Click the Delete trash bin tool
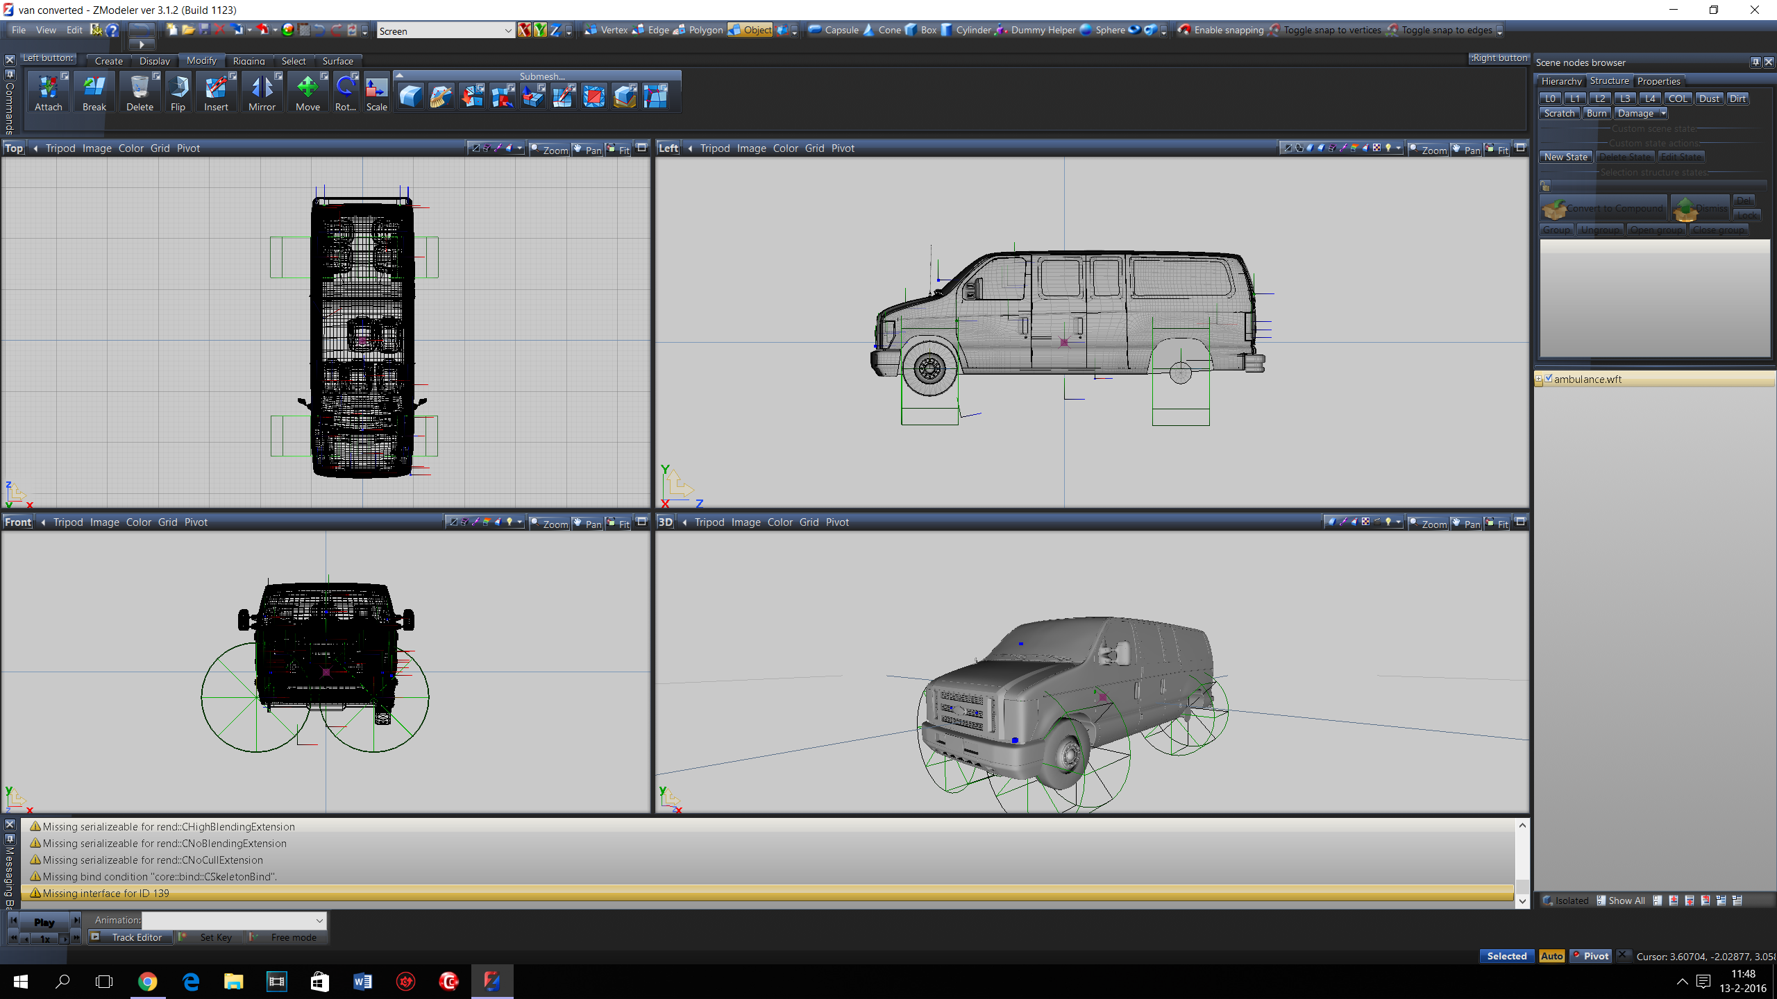Image resolution: width=1777 pixels, height=999 pixels. [140, 92]
